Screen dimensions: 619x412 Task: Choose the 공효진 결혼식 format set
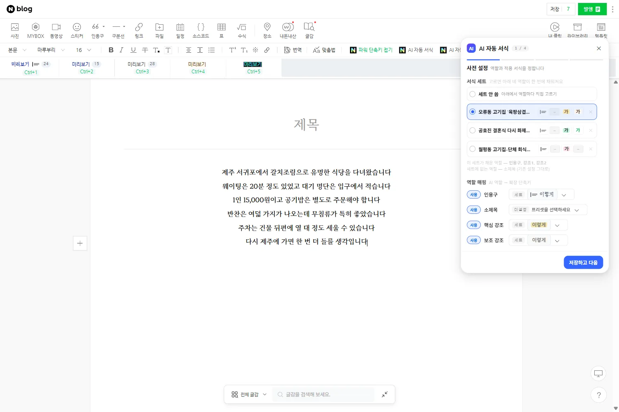click(x=532, y=130)
